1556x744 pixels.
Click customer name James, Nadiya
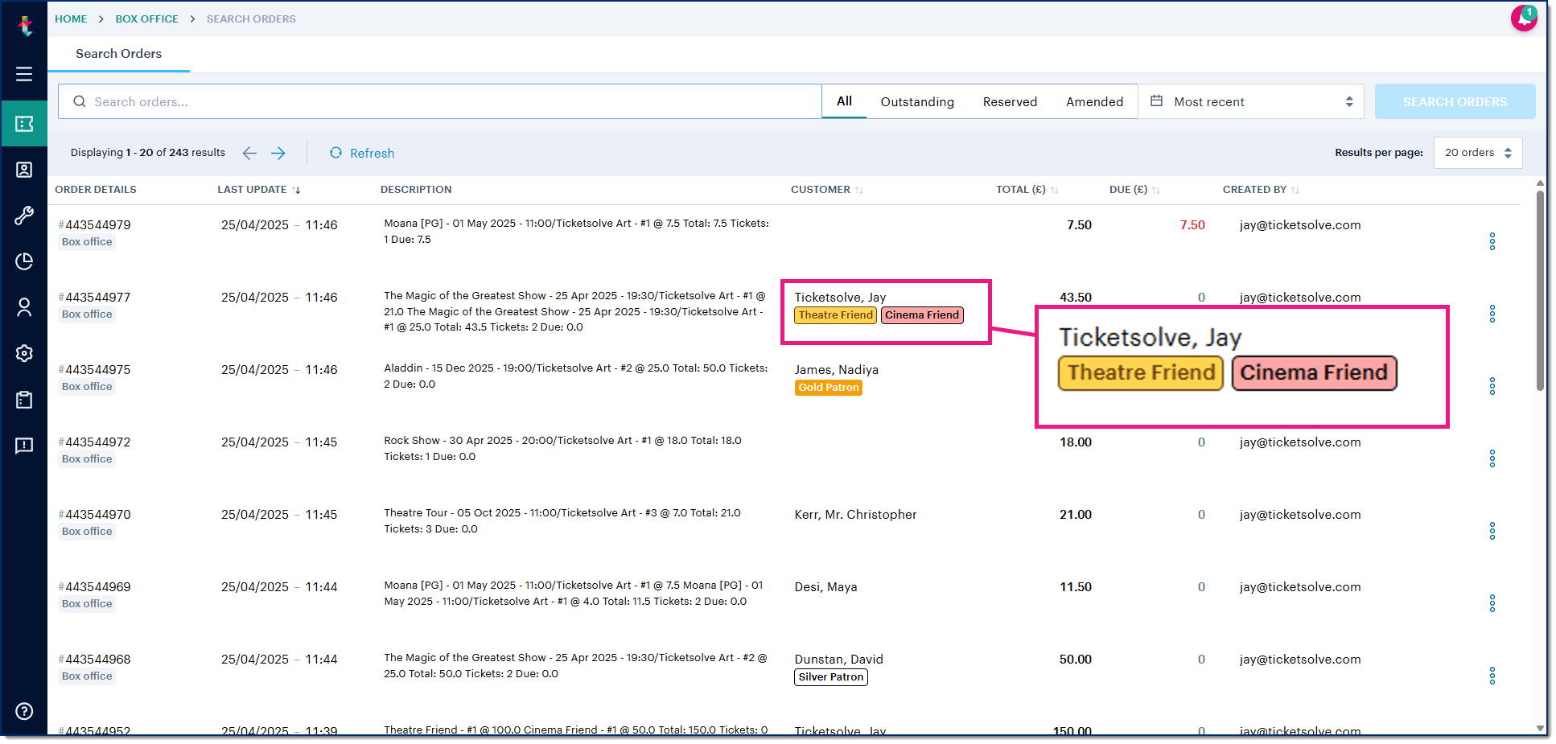coord(836,370)
